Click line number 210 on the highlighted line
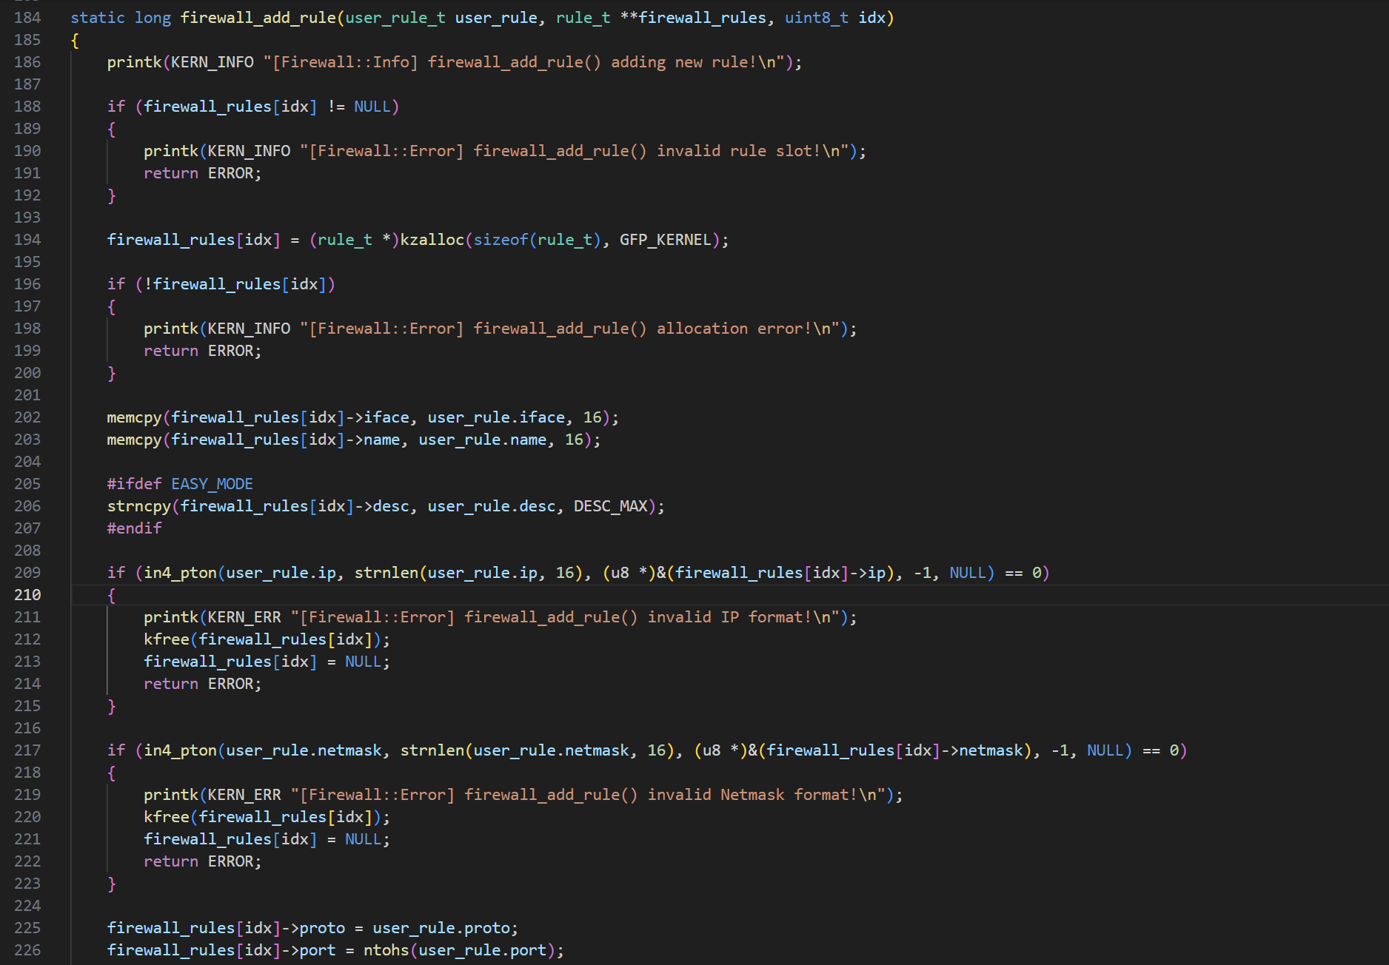Screen dimensions: 1389x965 [27, 594]
